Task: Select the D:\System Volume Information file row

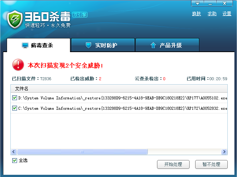Action: (x=119, y=98)
